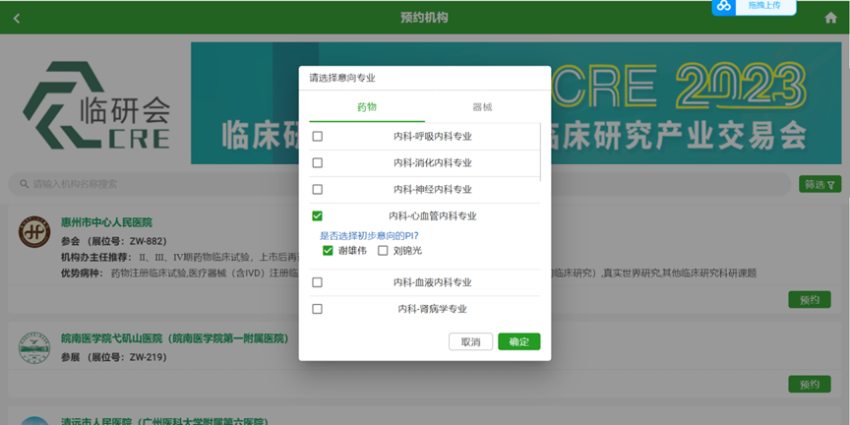The height and width of the screenshot is (425, 850).
Task: Click the specialty list scrollbar
Action: [x=540, y=152]
